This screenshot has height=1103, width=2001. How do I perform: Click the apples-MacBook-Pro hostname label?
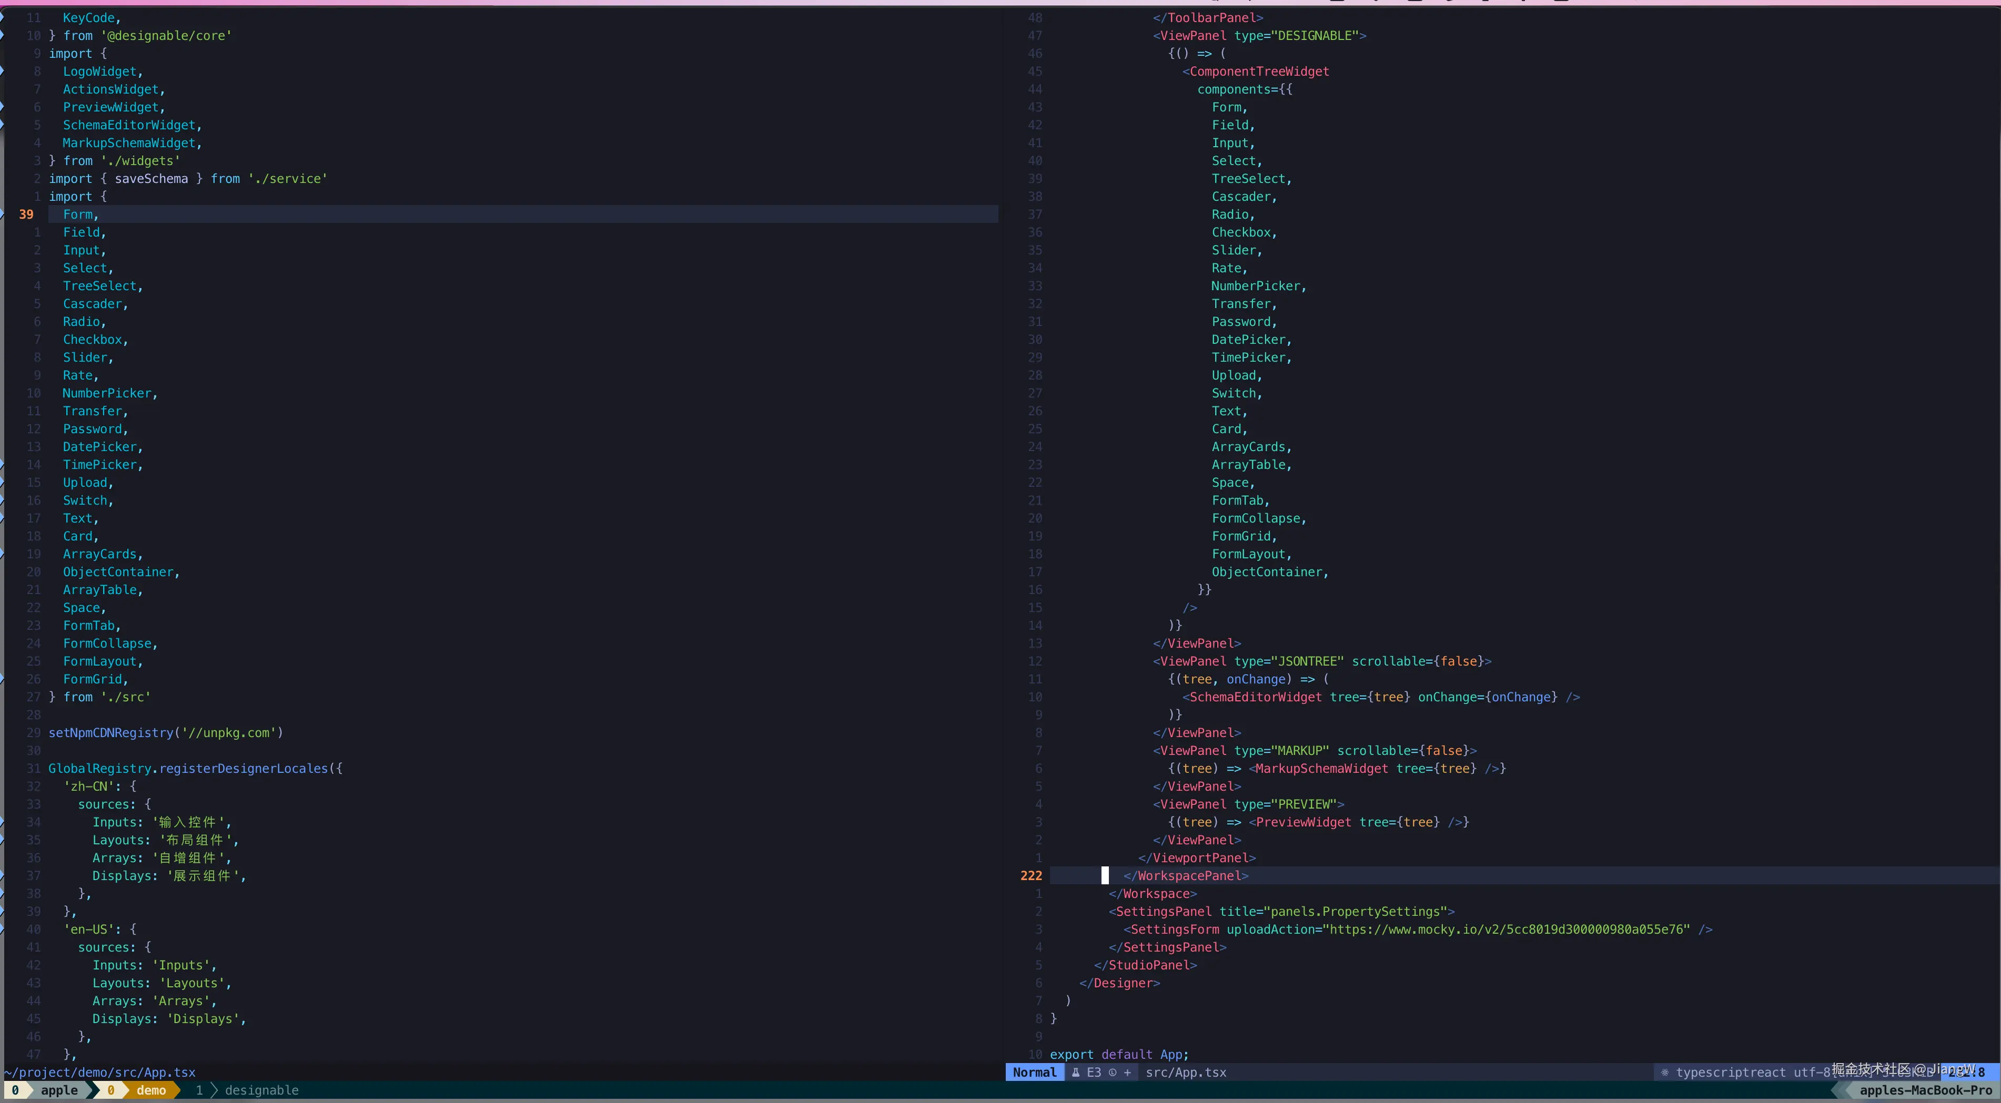pyautogui.click(x=1925, y=1090)
